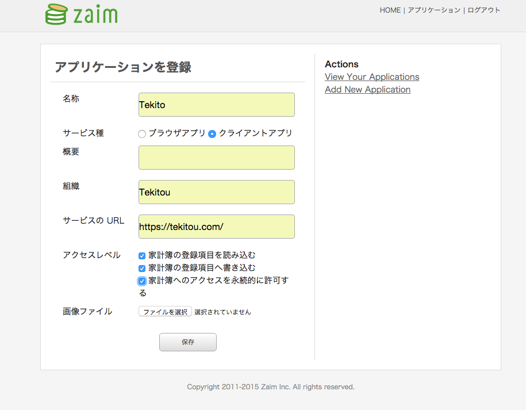
Task: Click the 選択されていません file status text
Action: pos(222,312)
